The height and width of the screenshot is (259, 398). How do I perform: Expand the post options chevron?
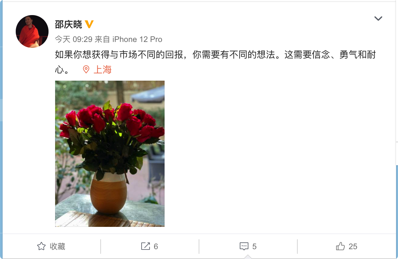[378, 19]
